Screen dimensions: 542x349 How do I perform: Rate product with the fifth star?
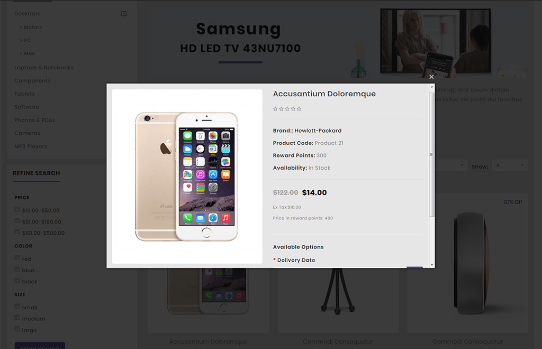pos(299,109)
